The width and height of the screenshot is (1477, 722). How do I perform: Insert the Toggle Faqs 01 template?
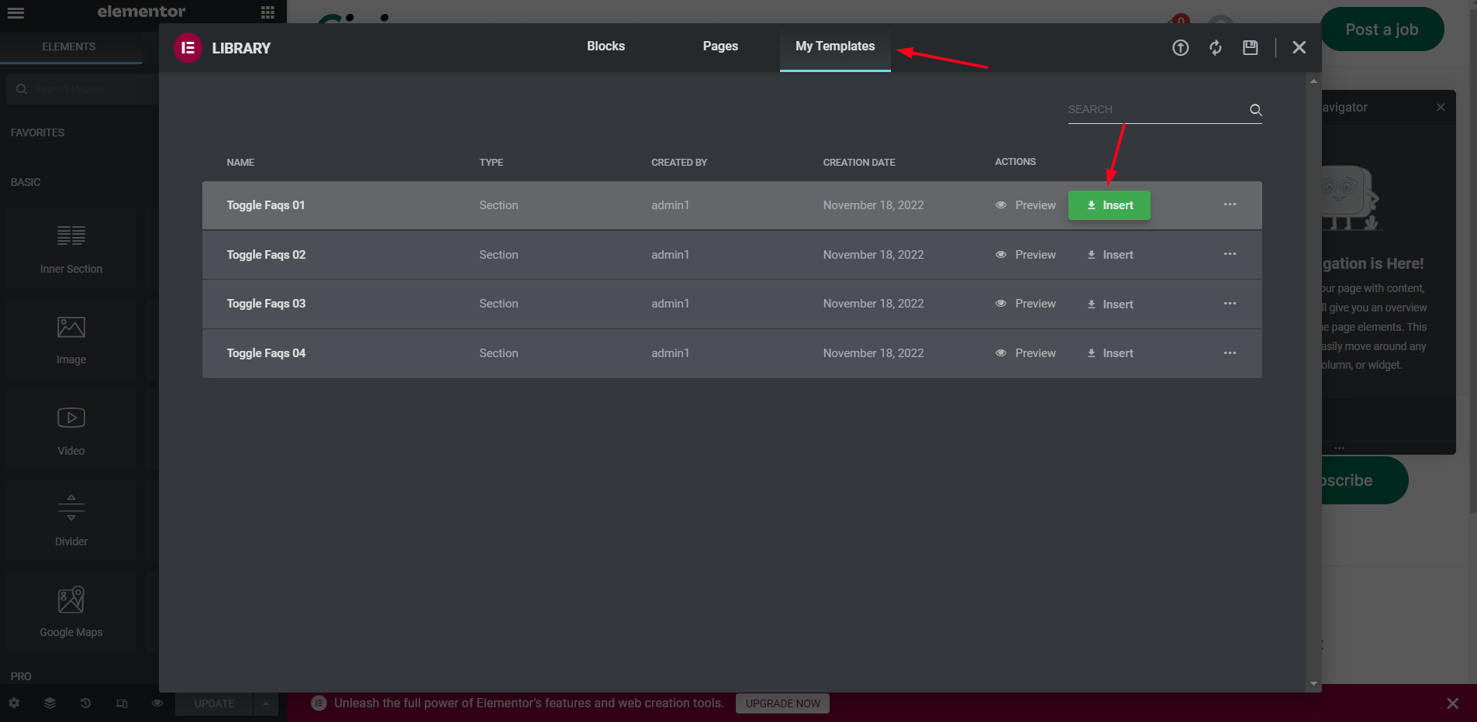1109,205
